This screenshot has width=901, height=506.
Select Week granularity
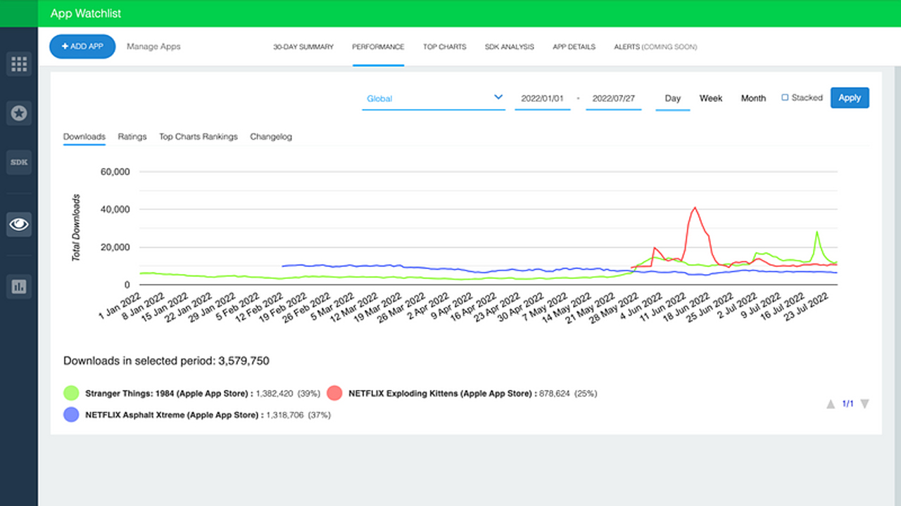coord(711,98)
